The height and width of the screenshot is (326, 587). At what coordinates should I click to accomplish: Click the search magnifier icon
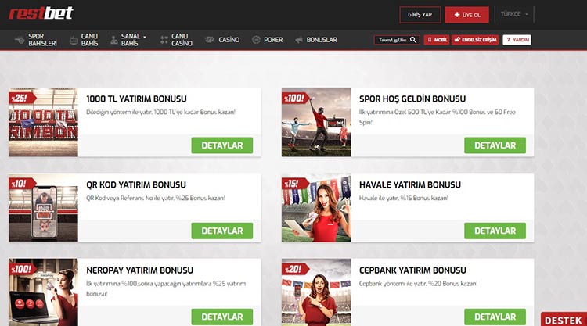(412, 40)
